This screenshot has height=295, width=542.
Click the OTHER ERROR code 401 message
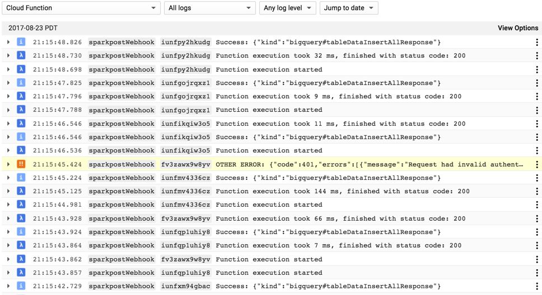370,164
